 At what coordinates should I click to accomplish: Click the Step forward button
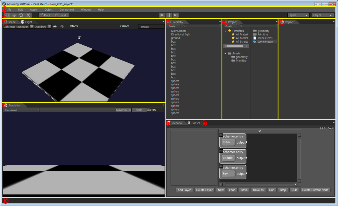[176, 15]
